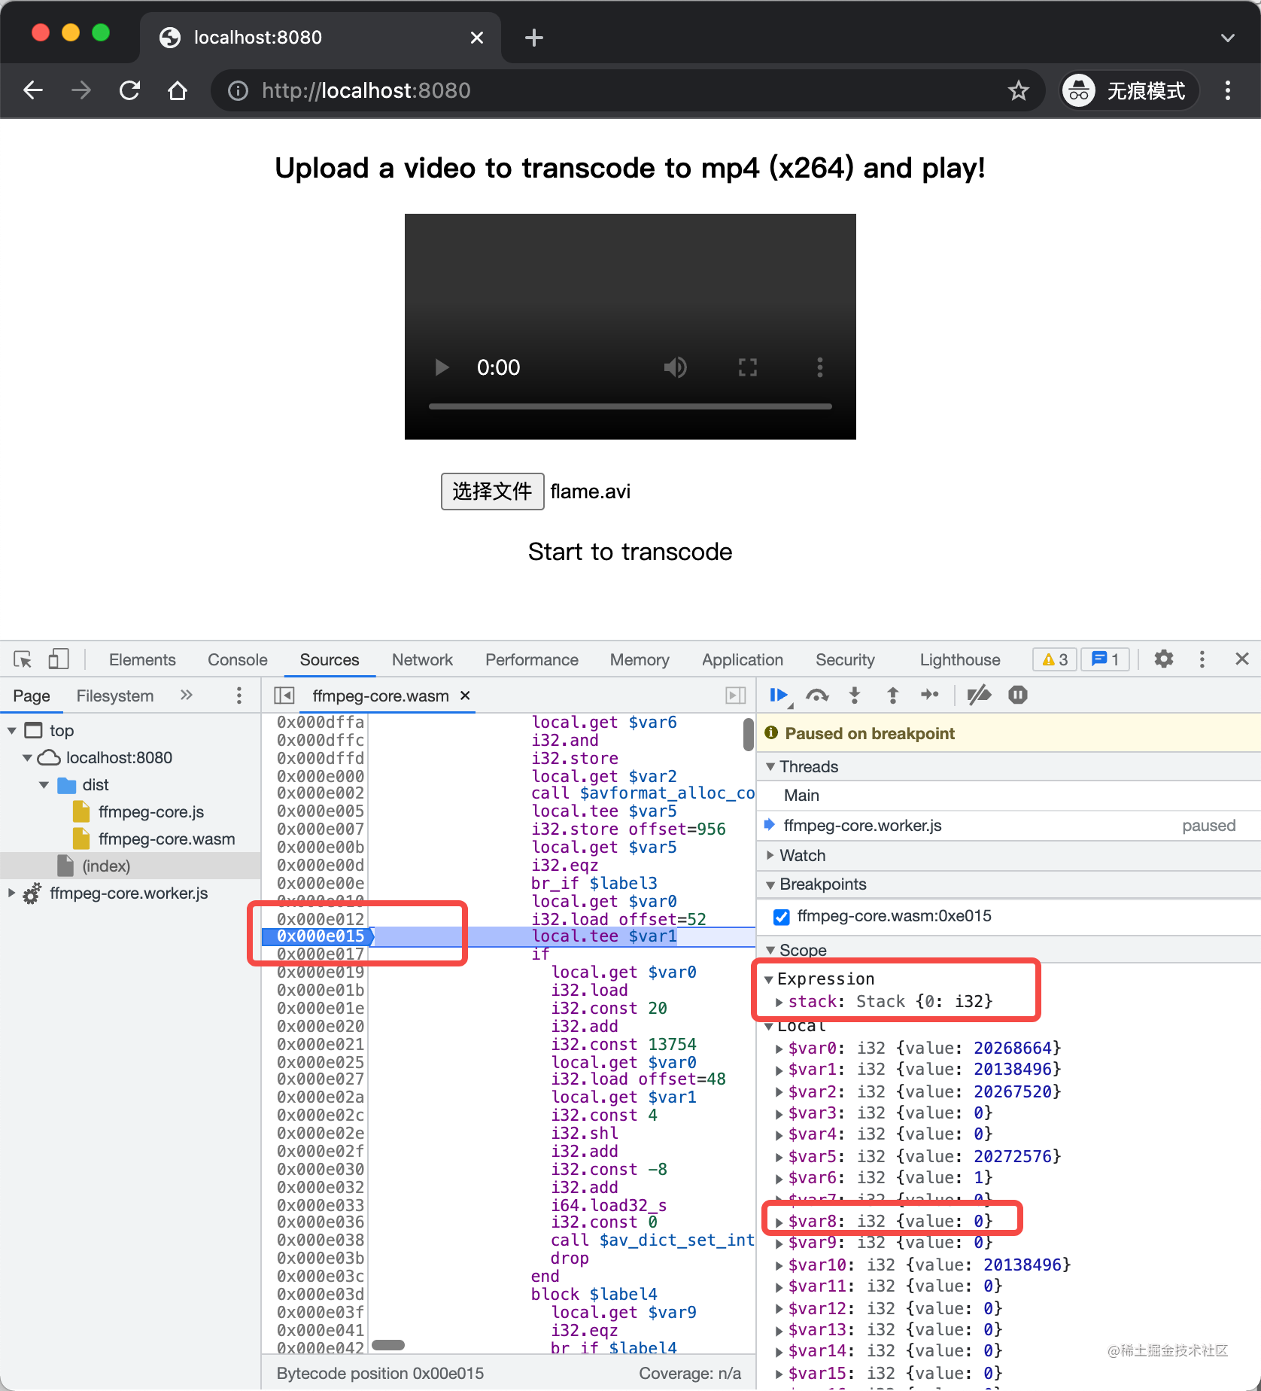
Task: Click code editor vertical scrollbar
Action: click(x=749, y=734)
